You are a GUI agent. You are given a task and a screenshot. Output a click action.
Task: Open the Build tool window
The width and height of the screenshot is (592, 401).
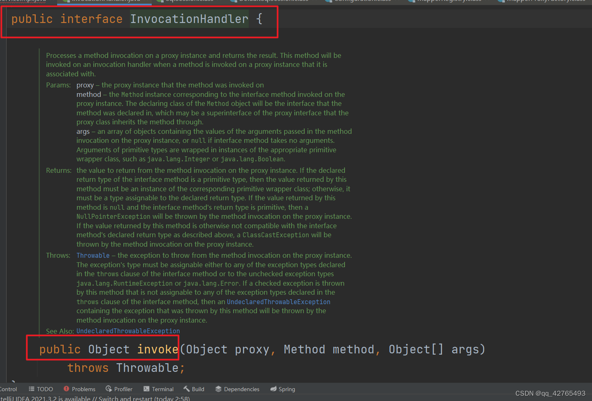click(x=194, y=389)
